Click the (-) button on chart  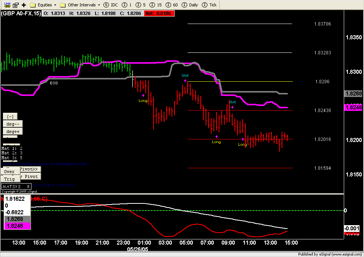coord(10,117)
